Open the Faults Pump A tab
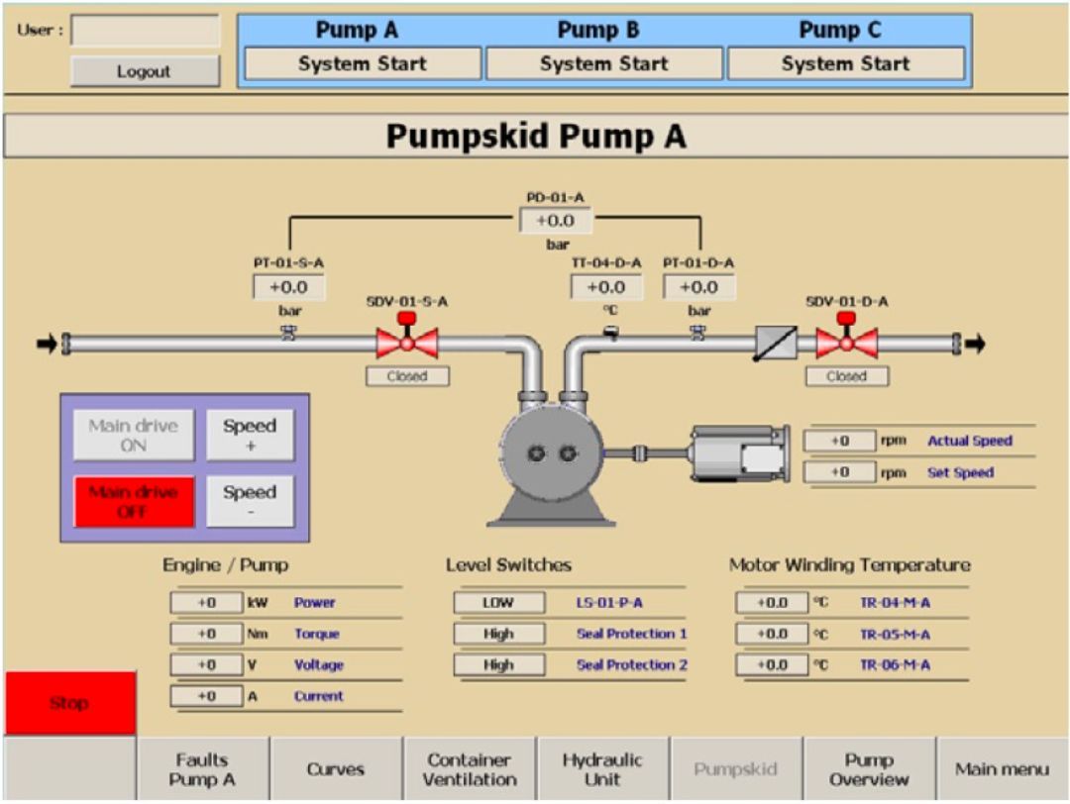 tap(202, 768)
